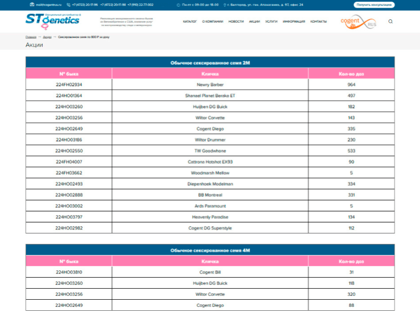Click dose count 497

351,96
